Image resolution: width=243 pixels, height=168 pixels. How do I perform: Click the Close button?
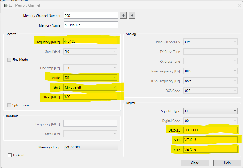click(195, 163)
